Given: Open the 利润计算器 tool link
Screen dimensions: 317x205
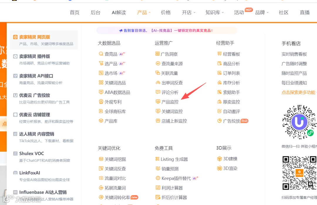Looking at the screenshot, I should point(169,188).
